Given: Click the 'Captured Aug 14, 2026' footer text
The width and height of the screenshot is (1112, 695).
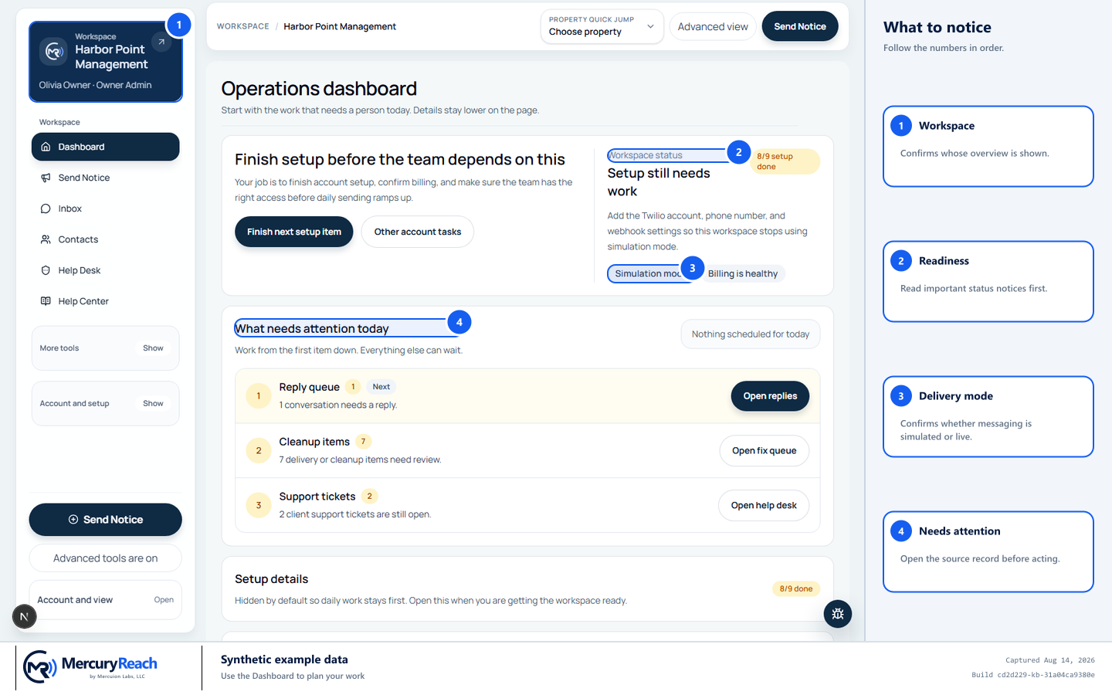Looking at the screenshot, I should point(1050,660).
